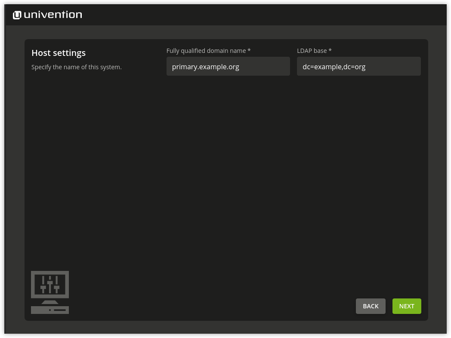Click the Univention logo in the header

(47, 15)
